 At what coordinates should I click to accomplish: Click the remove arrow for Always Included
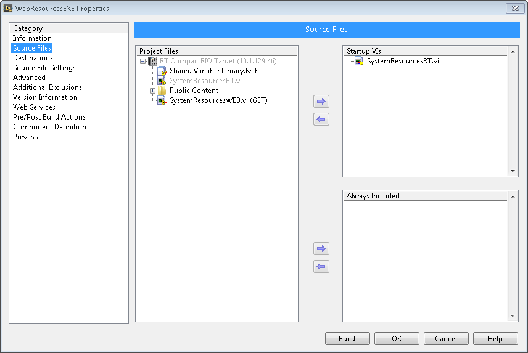tap(321, 267)
